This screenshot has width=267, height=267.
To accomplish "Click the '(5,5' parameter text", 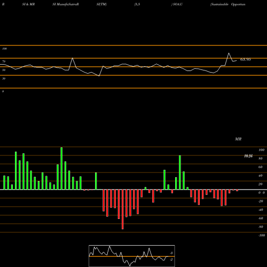I will pos(137,4).
